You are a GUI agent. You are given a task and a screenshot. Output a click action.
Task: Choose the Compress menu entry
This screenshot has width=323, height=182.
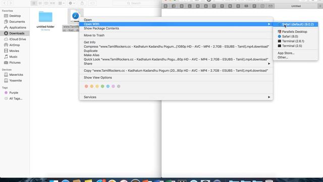point(176,47)
